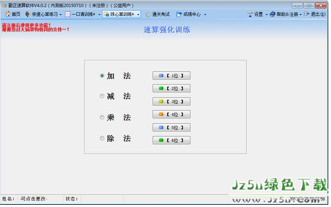Start the 【2位】 two-digit training
This screenshot has height=207, width=331.
(172, 88)
